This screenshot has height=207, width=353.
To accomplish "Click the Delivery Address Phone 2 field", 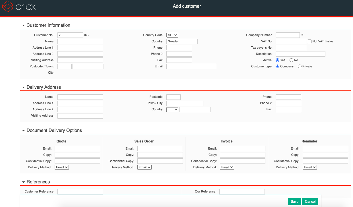I will tap(288, 103).
